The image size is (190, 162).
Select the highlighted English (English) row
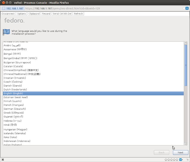tap(93, 93)
